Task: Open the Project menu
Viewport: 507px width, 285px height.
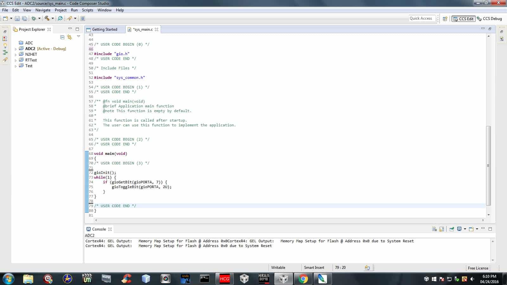Action: pyautogui.click(x=61, y=10)
